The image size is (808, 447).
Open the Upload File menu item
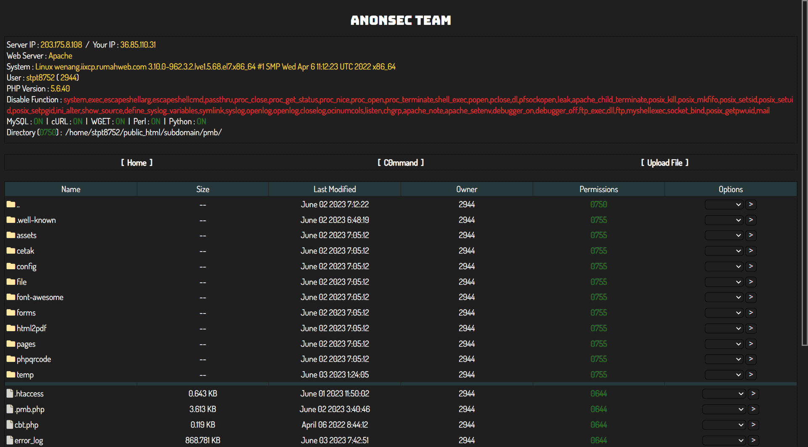[x=664, y=163]
